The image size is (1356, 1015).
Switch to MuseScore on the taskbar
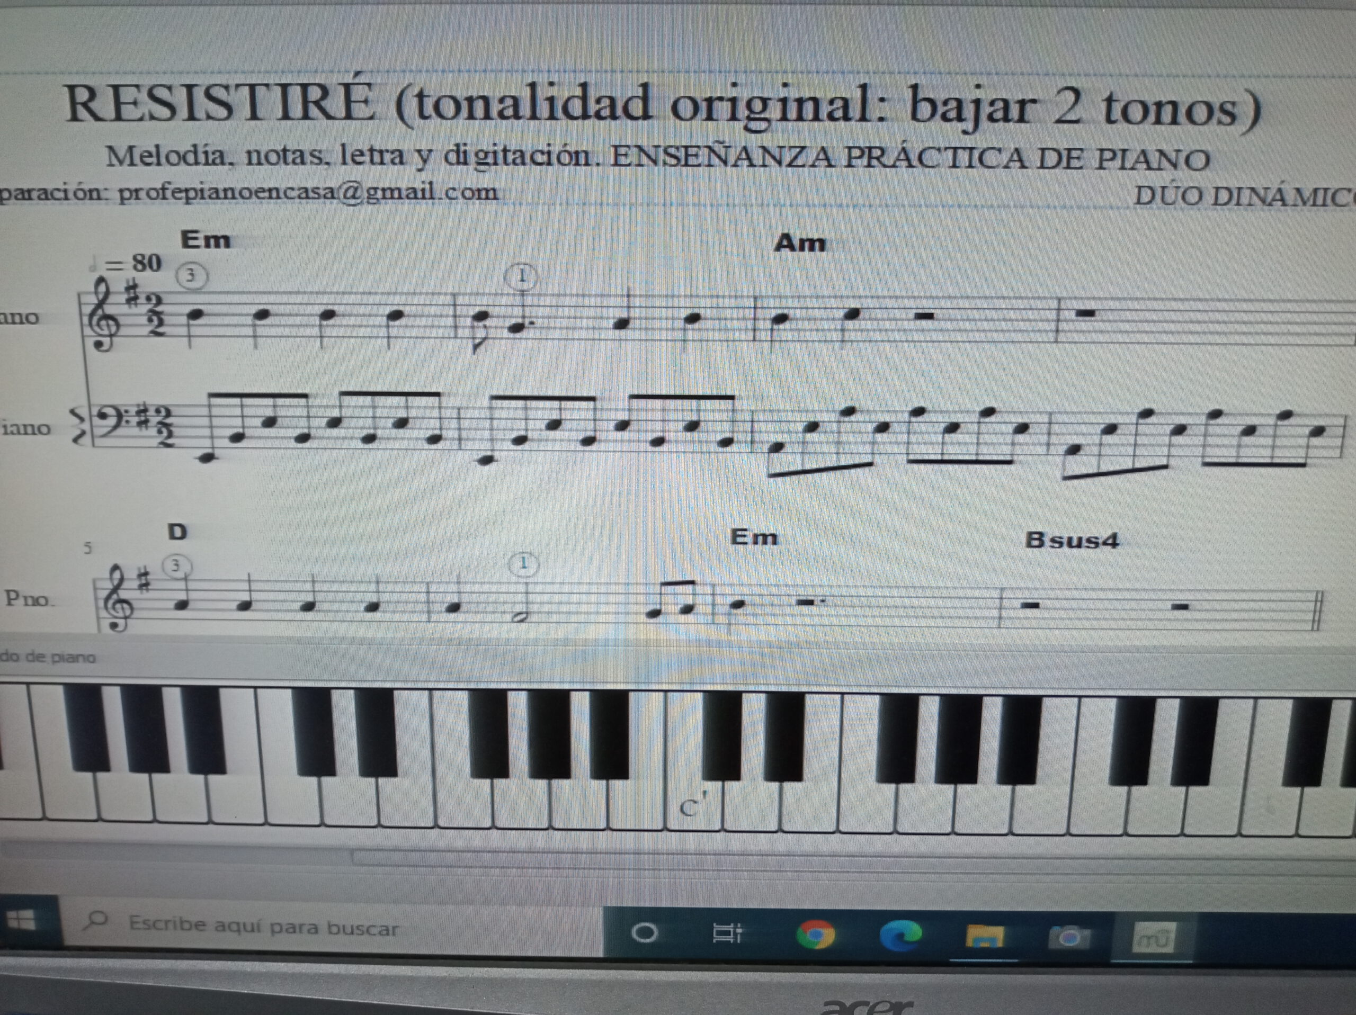pyautogui.click(x=1153, y=939)
